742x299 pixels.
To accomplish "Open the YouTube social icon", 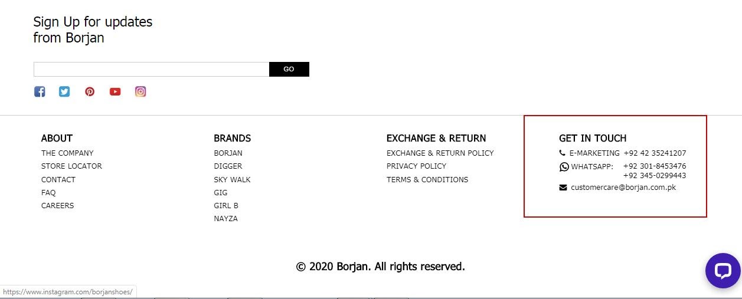I will click(115, 91).
